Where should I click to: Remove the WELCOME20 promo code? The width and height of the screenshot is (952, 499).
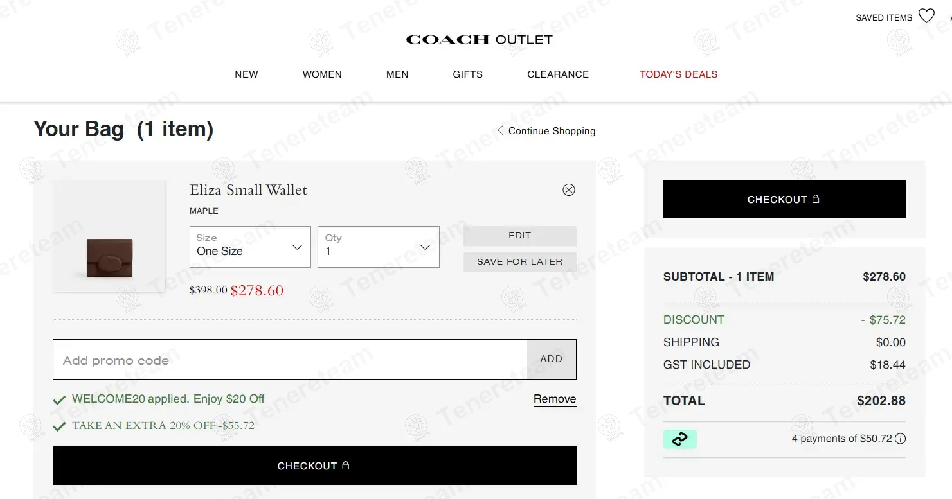point(554,399)
